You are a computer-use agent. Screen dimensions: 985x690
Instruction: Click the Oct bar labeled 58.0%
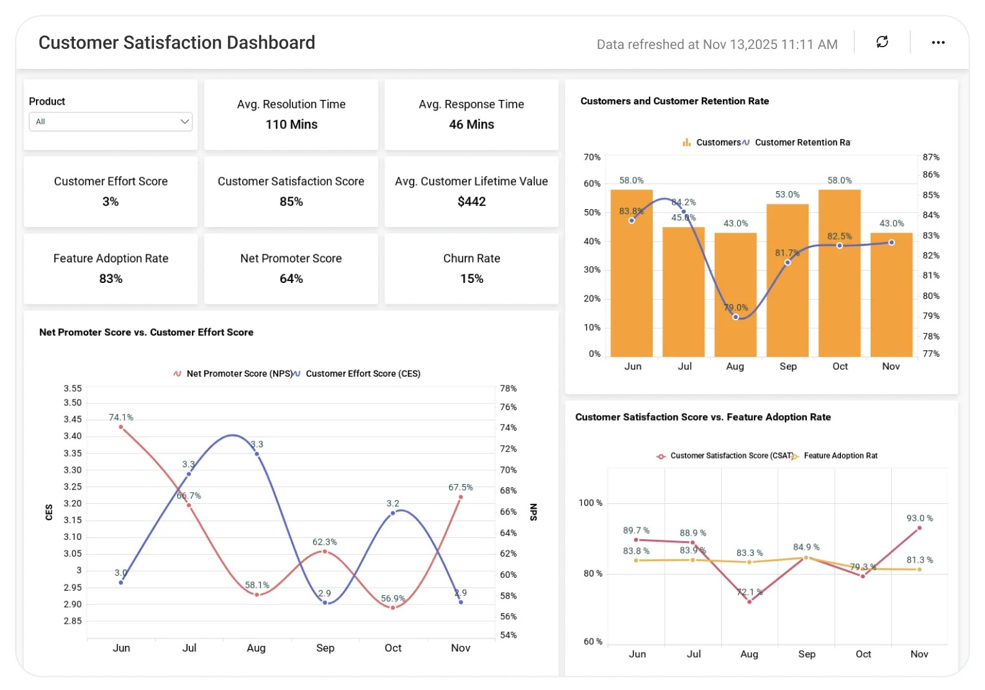tap(840, 273)
